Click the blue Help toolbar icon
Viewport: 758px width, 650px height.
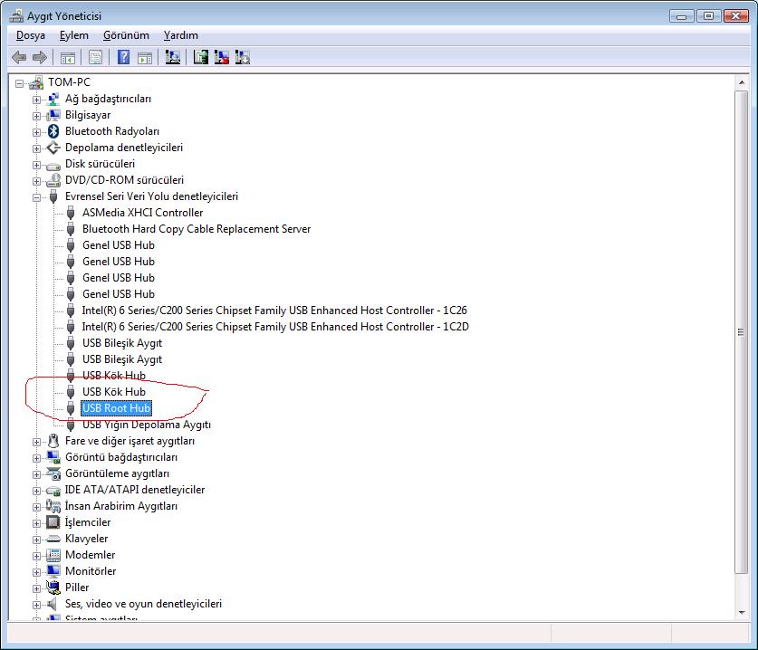pyautogui.click(x=123, y=57)
